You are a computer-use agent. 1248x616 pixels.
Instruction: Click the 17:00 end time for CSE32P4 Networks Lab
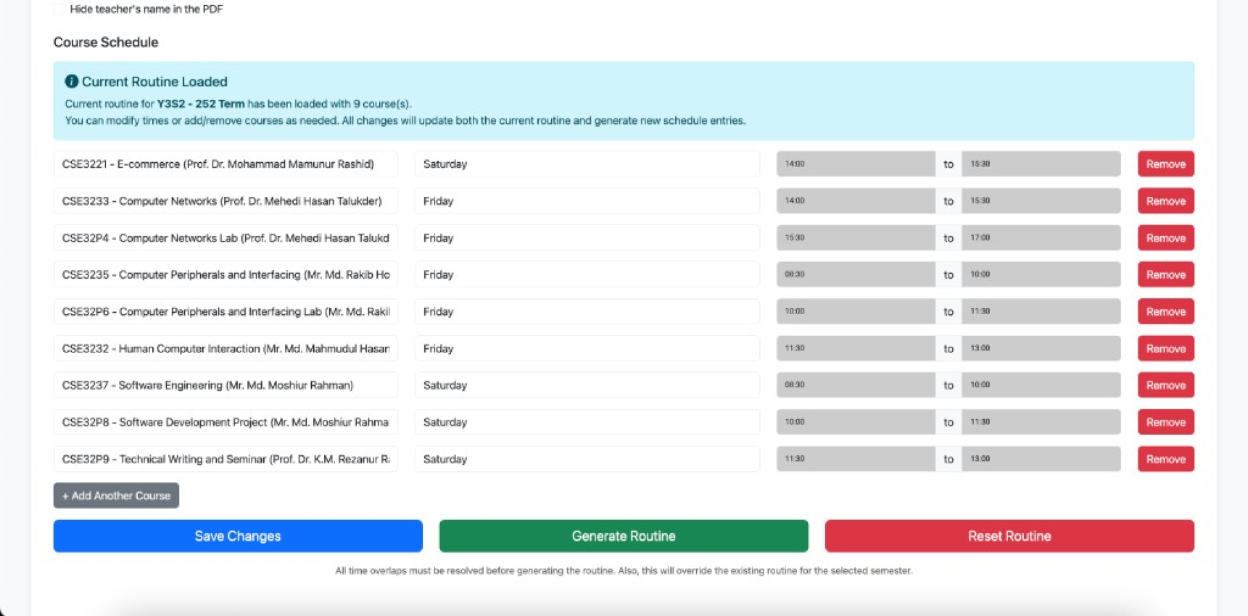pos(1041,238)
